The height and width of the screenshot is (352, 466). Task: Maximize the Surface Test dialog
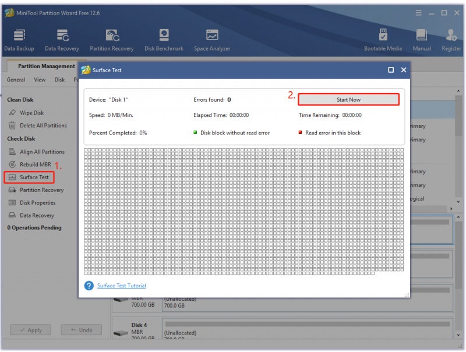391,70
